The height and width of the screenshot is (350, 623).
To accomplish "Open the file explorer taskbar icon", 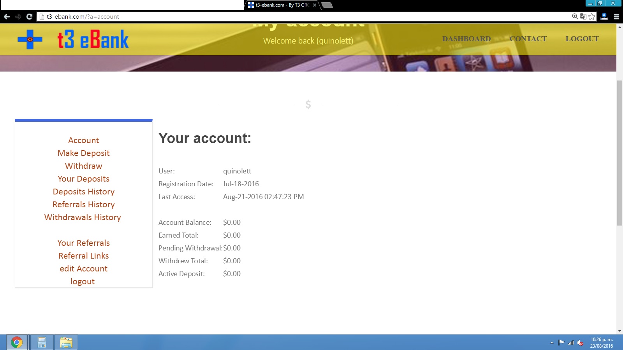I will point(66,342).
